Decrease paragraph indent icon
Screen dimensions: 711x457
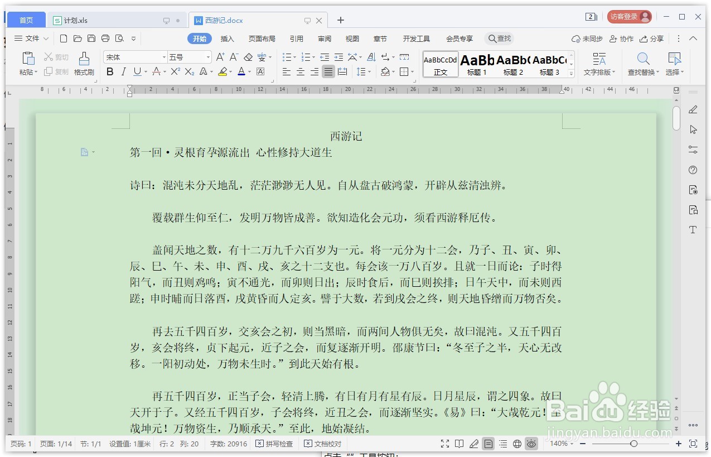(325, 57)
